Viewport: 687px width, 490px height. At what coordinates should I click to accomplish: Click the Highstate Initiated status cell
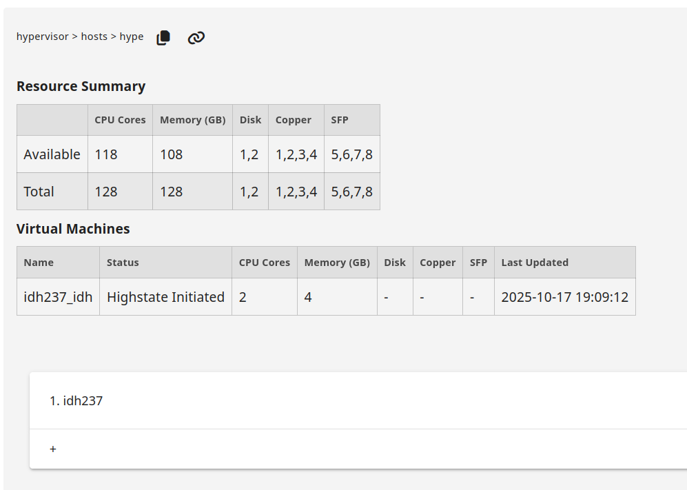point(165,297)
